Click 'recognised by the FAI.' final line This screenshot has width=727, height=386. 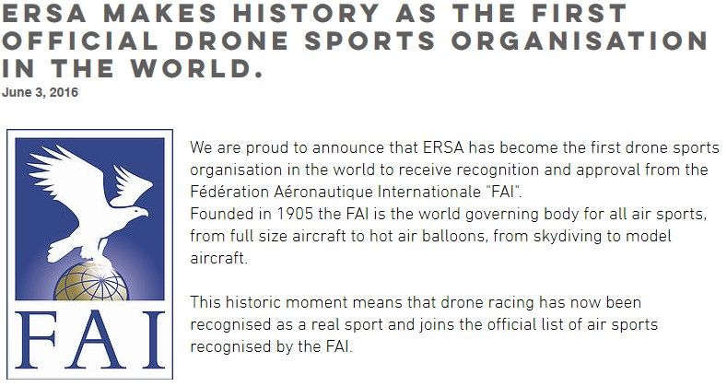tap(271, 347)
